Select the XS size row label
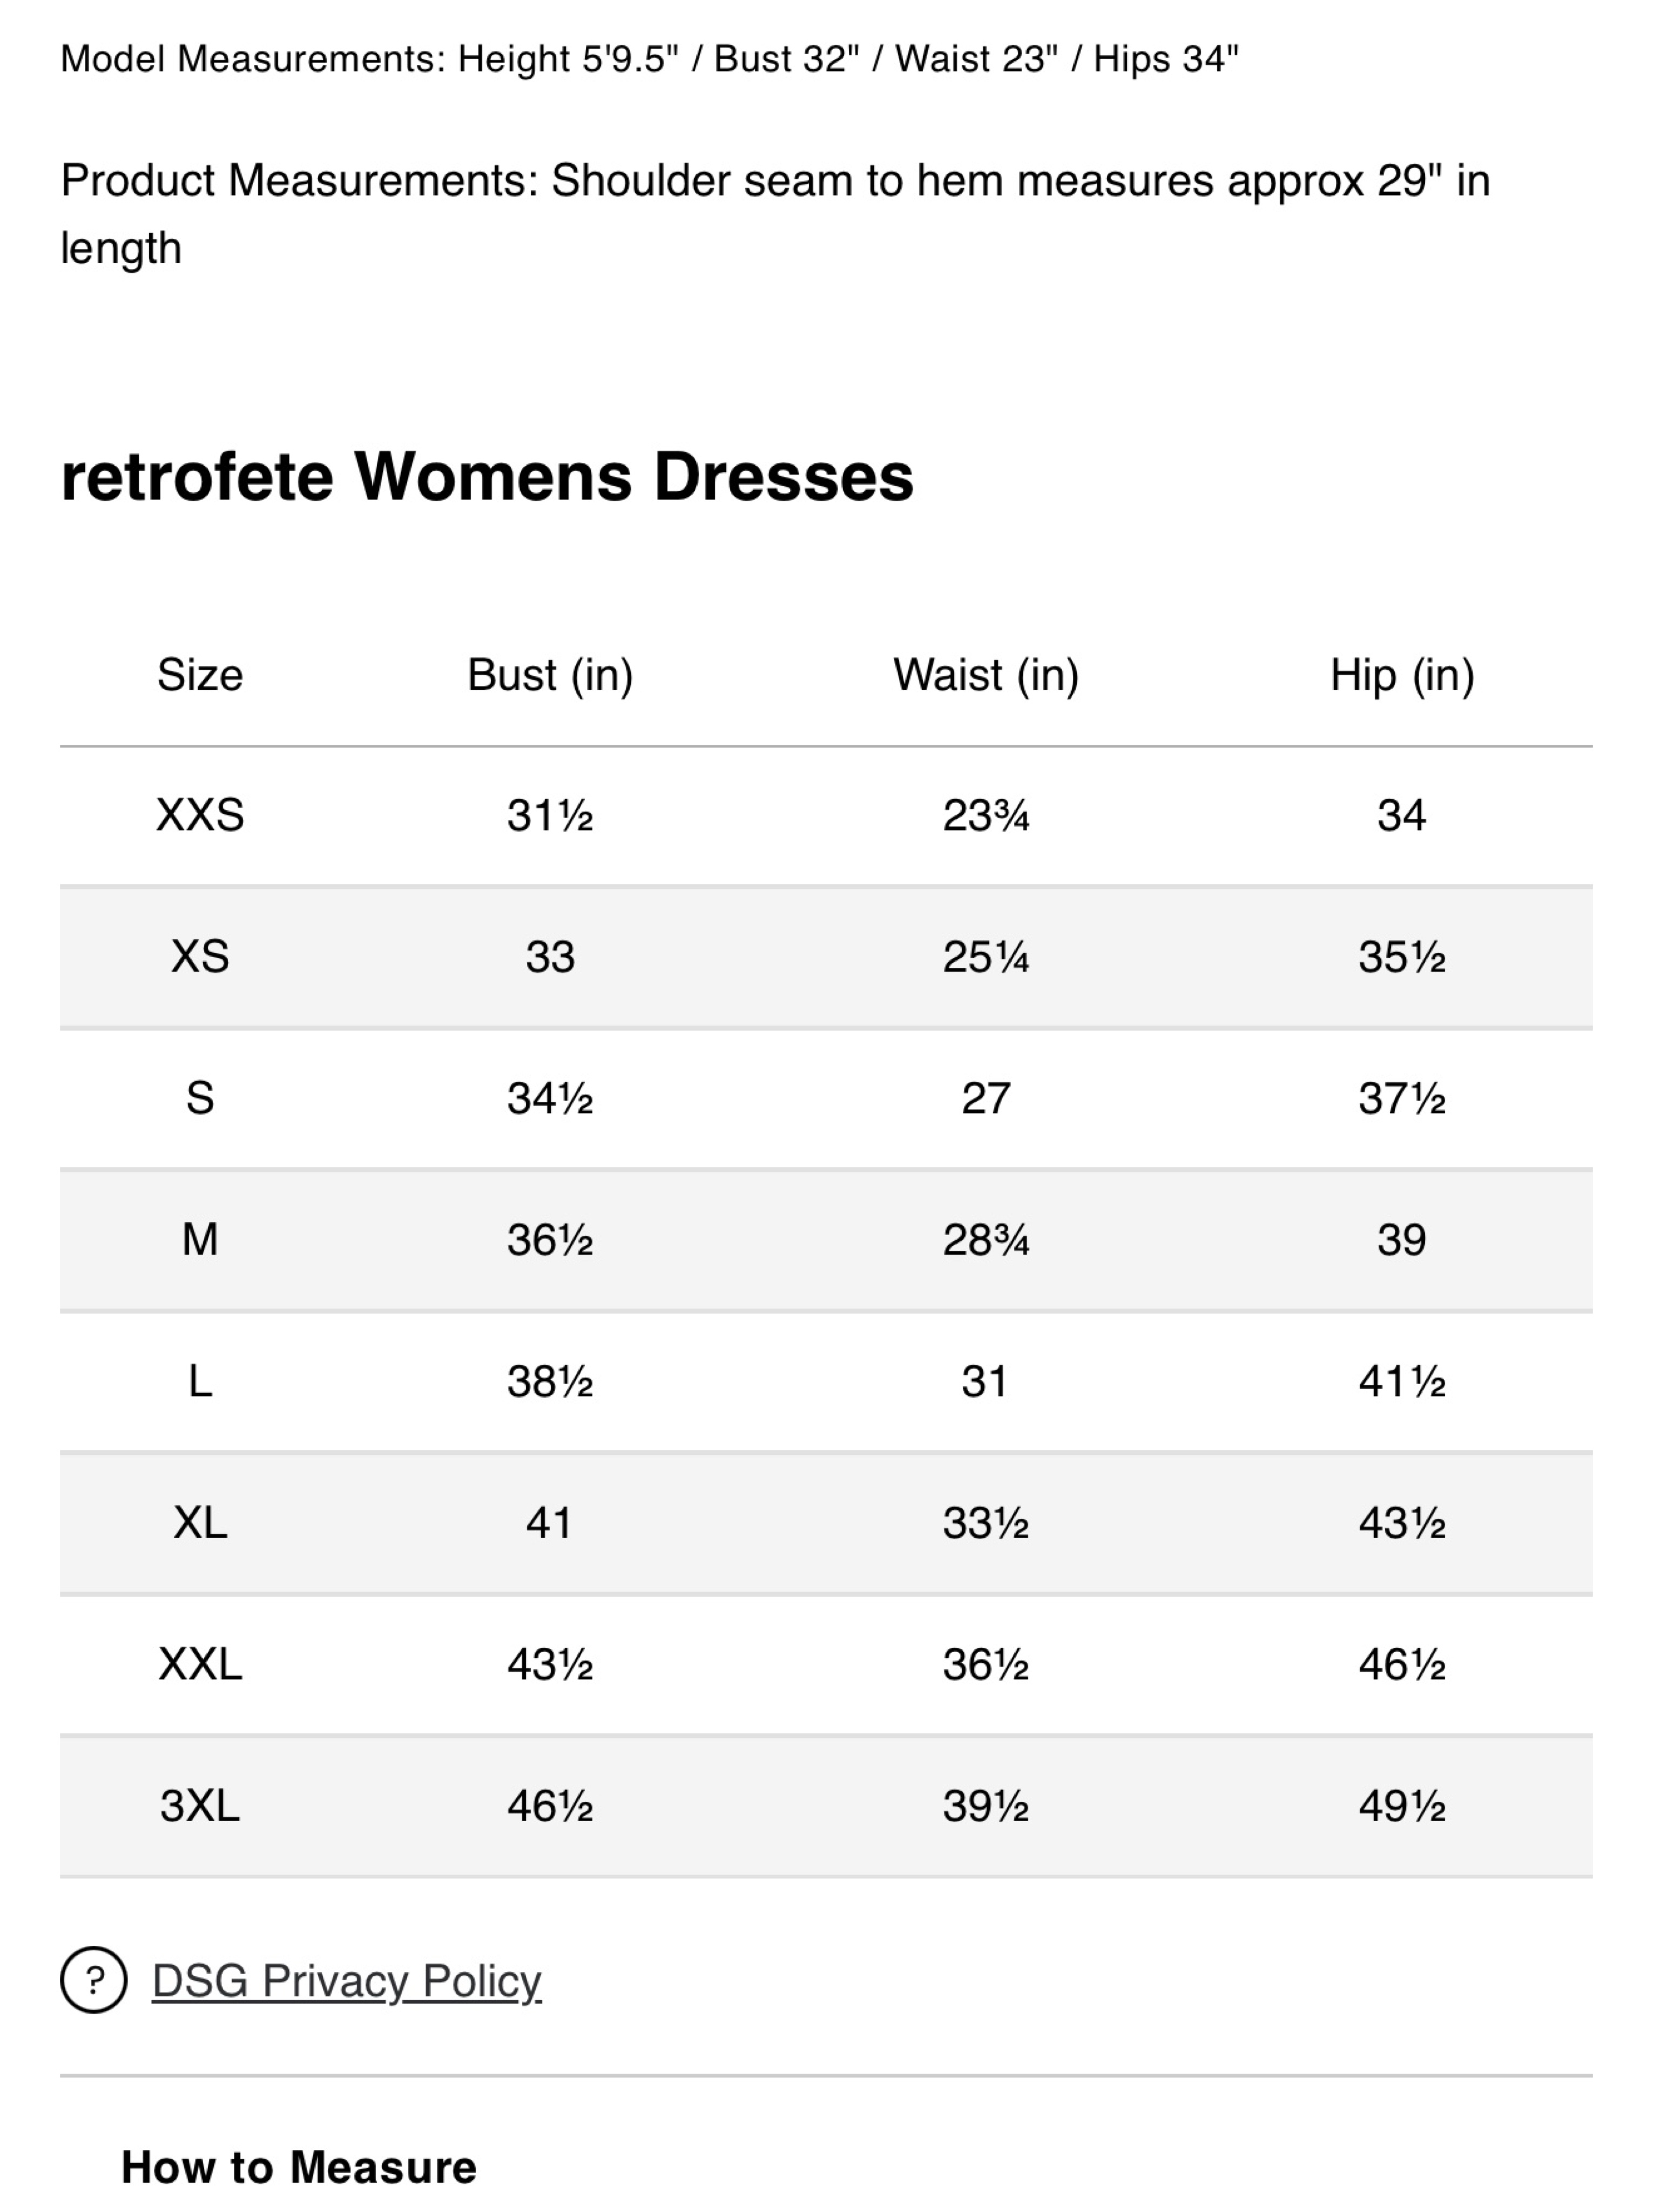This screenshot has width=1653, height=2212. [x=200, y=957]
